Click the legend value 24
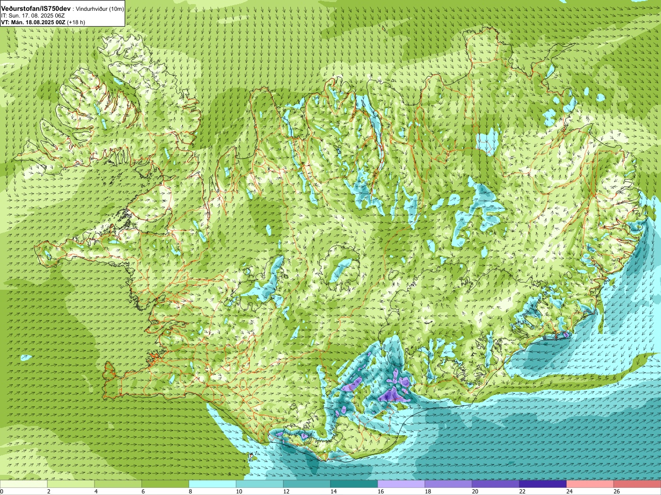 click(570, 492)
